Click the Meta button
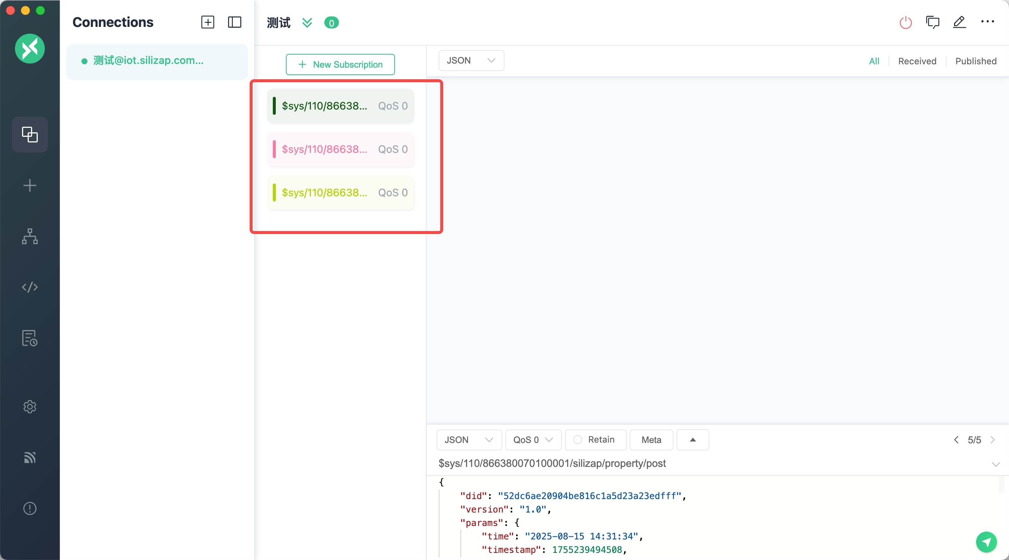Screen dimensions: 1009x560 [x=651, y=440]
